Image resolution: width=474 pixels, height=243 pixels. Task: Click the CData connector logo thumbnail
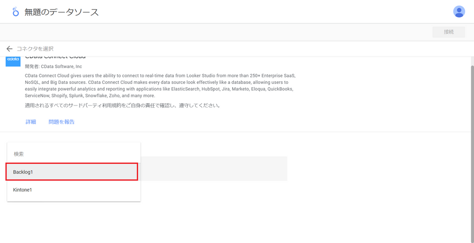click(13, 61)
